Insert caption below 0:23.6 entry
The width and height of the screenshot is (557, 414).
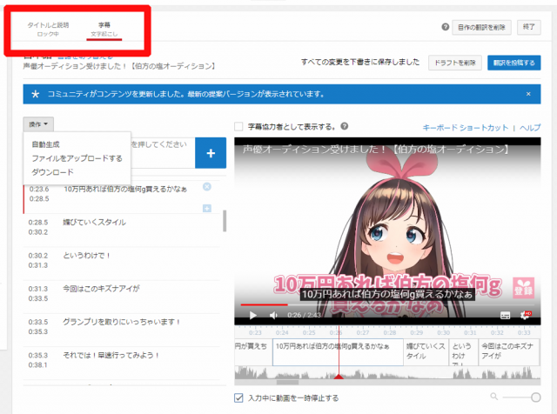pyautogui.click(x=207, y=208)
